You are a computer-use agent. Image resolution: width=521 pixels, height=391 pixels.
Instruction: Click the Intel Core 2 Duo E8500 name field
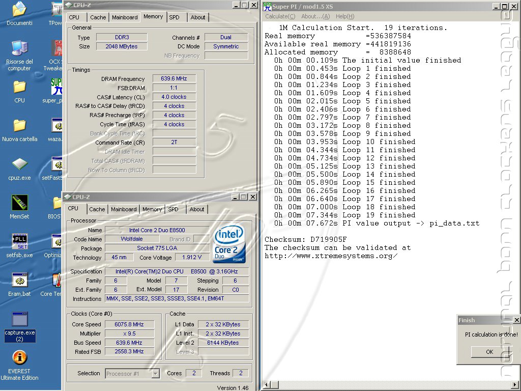pos(157,230)
